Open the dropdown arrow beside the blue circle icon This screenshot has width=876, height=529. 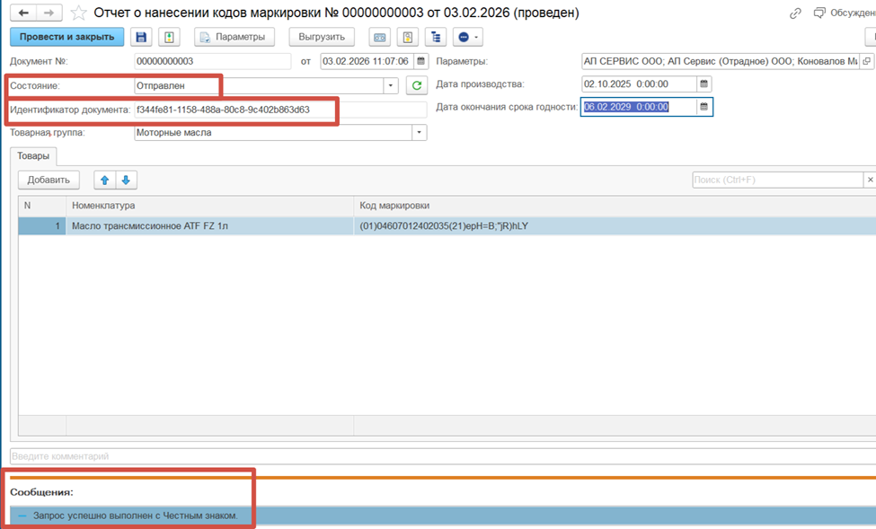(476, 37)
